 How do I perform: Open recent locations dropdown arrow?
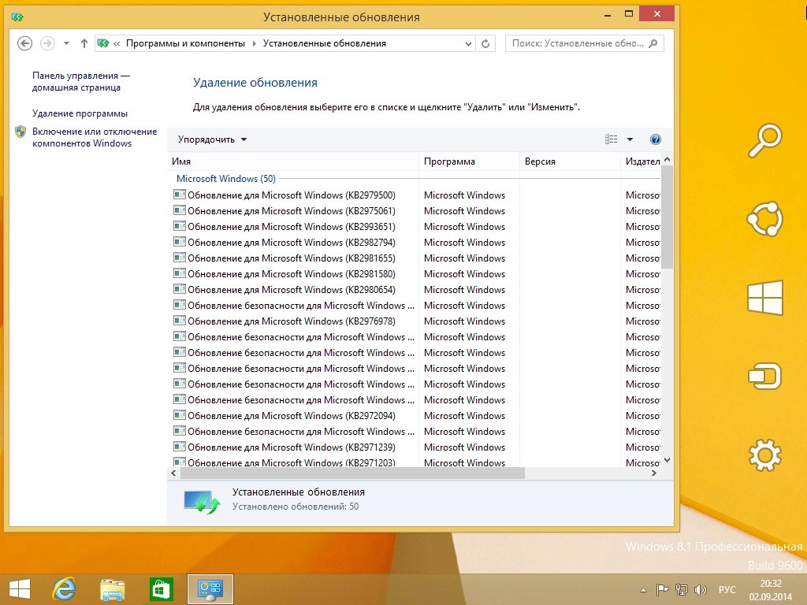tap(66, 44)
